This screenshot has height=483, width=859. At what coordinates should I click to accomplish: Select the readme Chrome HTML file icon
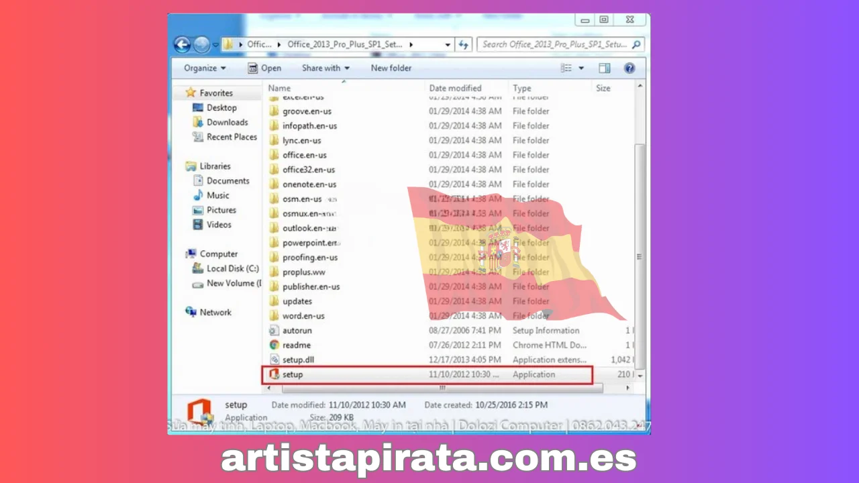[274, 345]
